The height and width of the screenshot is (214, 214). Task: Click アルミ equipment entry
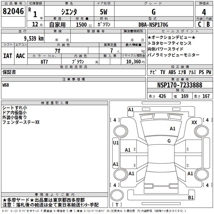point(192,72)
